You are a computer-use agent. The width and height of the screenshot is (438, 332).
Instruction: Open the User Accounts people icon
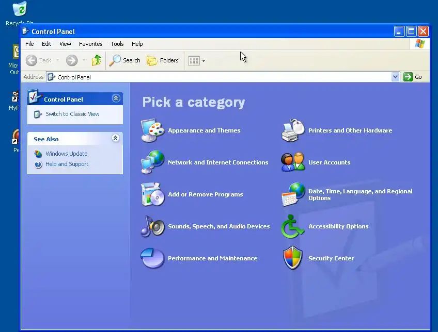pyautogui.click(x=293, y=162)
